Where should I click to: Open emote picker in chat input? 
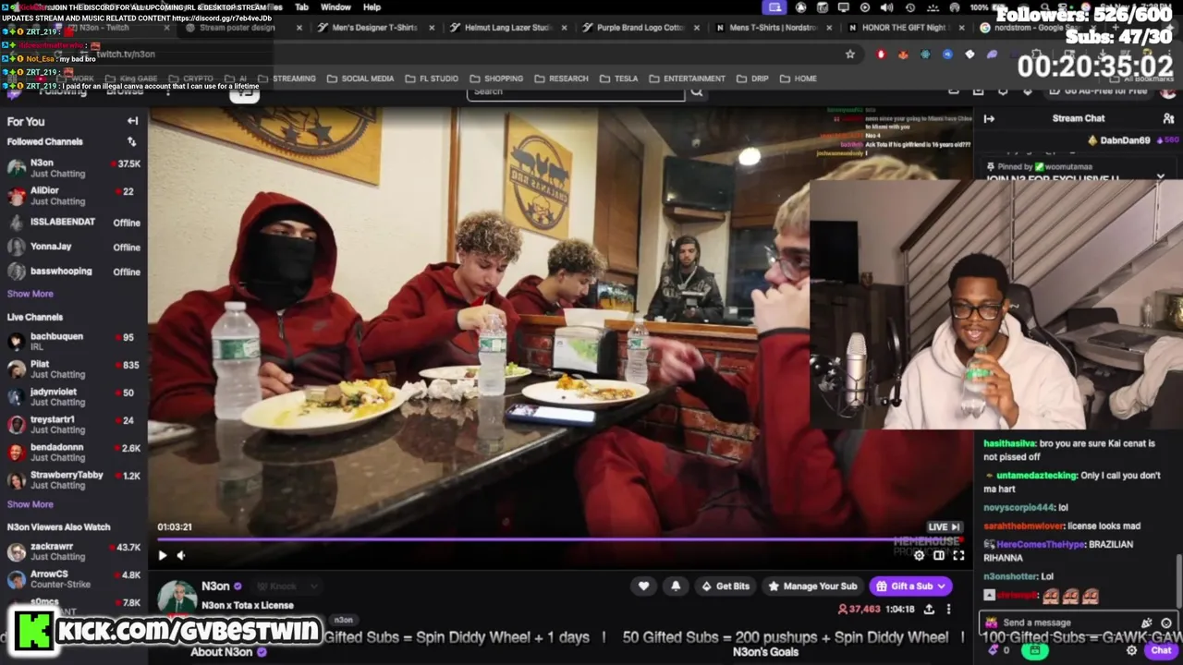(1166, 623)
